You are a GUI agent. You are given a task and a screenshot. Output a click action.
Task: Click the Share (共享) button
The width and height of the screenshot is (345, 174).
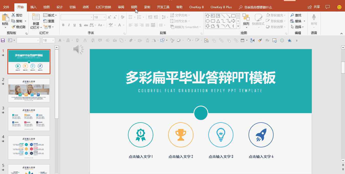tap(314, 7)
